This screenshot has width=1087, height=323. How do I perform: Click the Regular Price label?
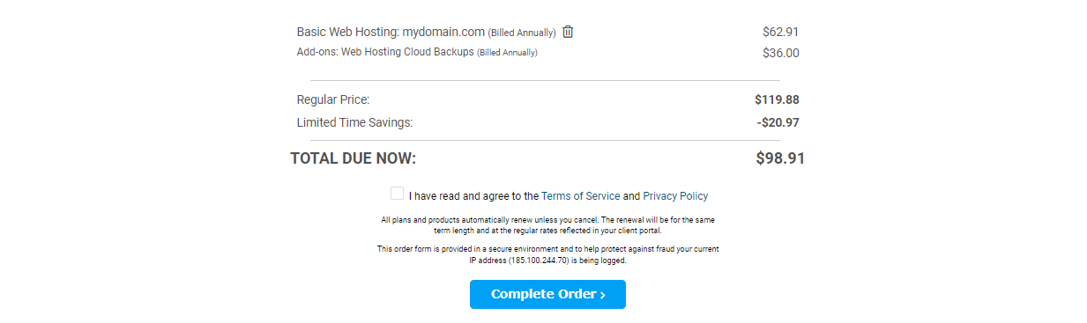333,99
